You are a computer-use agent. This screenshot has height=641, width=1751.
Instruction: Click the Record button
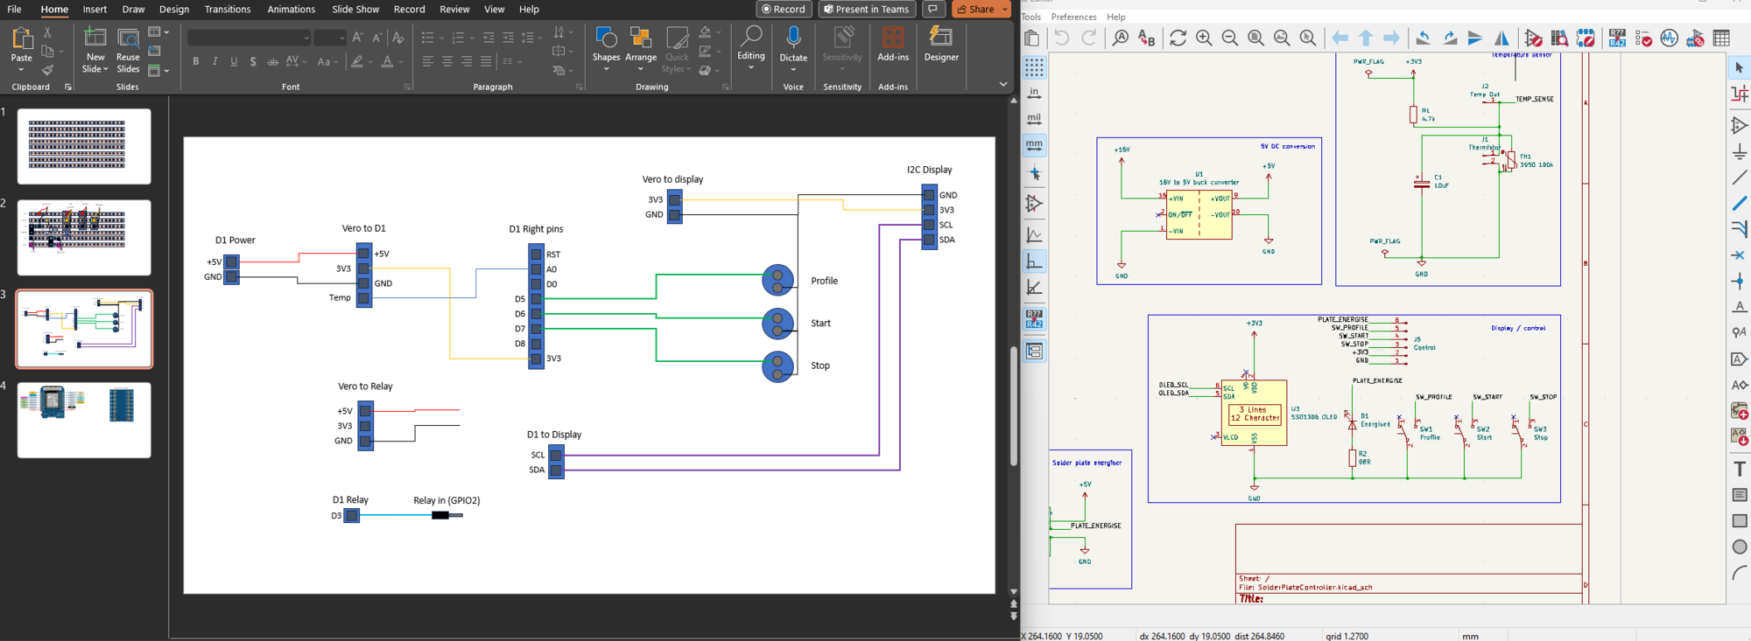[x=784, y=10]
